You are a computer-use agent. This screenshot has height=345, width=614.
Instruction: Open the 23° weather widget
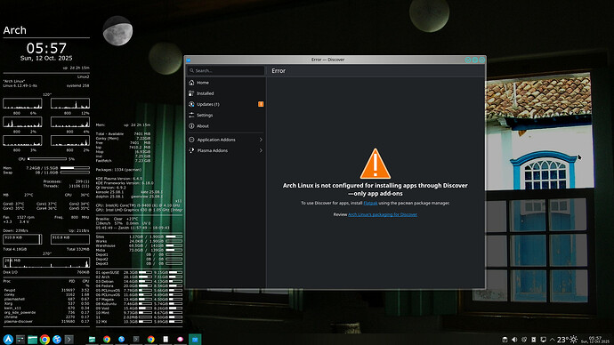coord(567,340)
